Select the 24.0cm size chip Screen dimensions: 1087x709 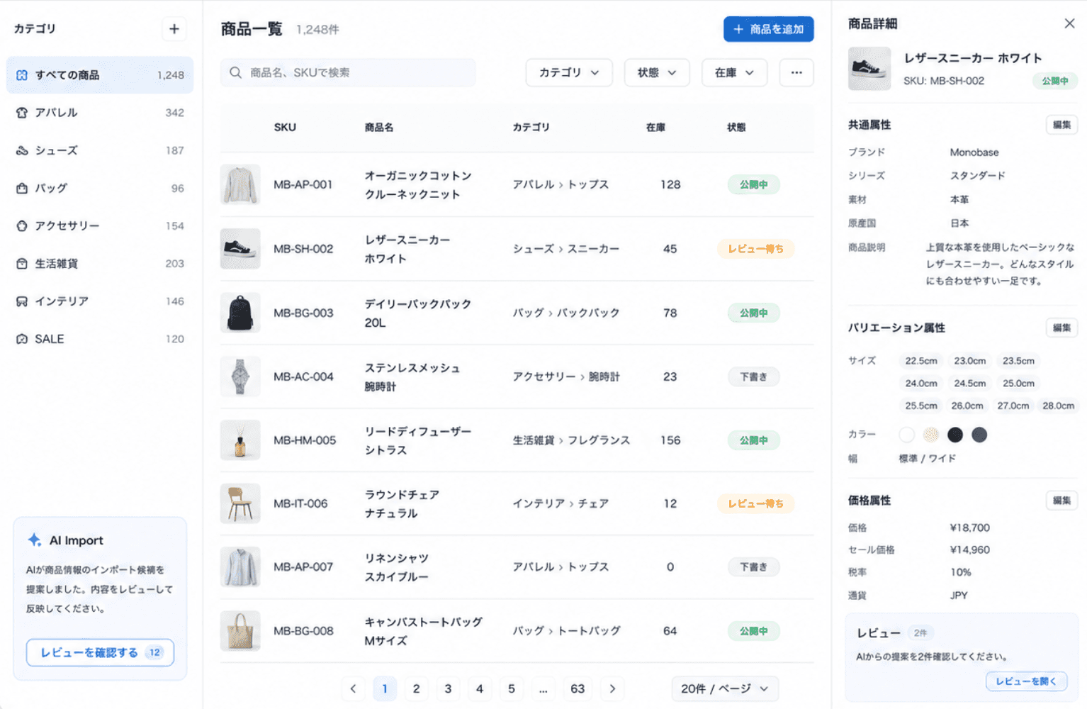coord(921,384)
